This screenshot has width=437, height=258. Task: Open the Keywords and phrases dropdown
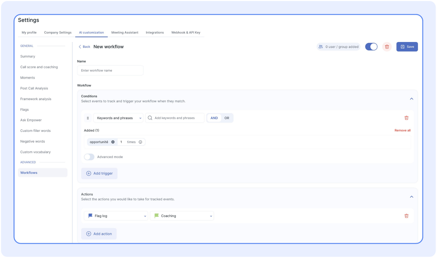118,118
